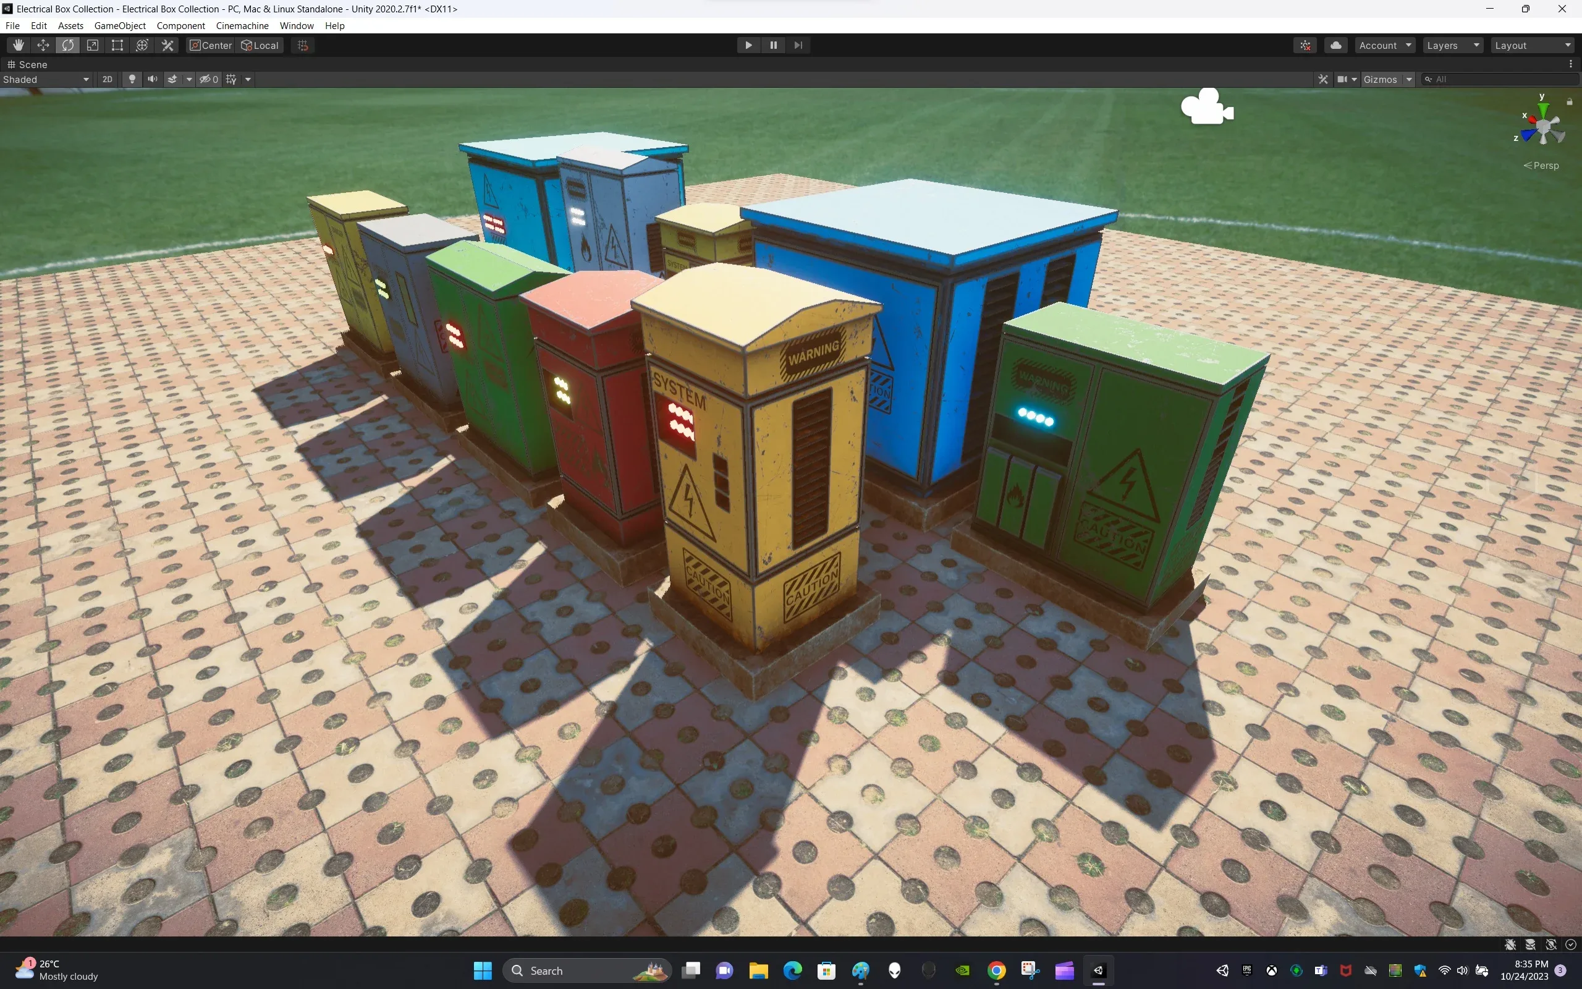Select the Hand tool
Viewport: 1582px width, 989px height.
click(18, 45)
